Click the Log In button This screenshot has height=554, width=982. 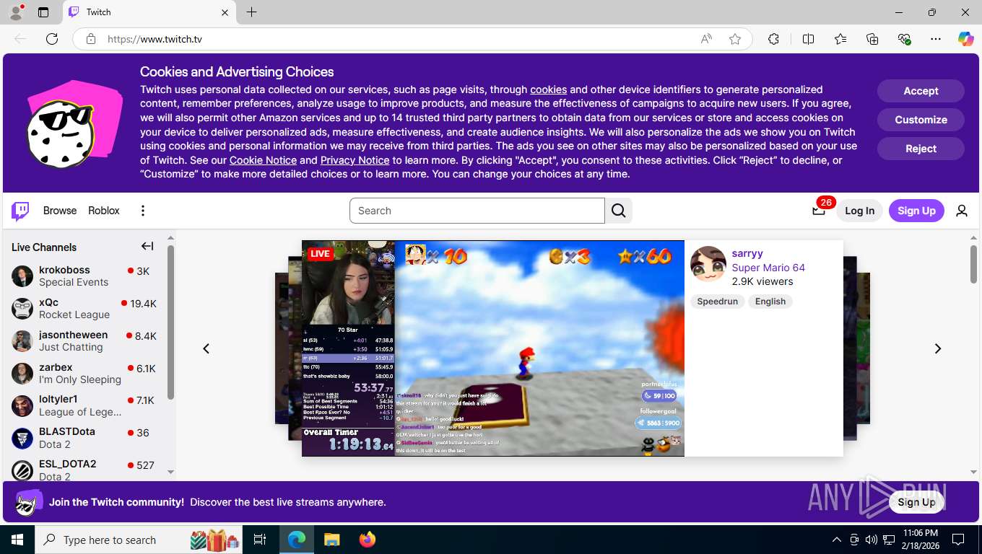(859, 211)
